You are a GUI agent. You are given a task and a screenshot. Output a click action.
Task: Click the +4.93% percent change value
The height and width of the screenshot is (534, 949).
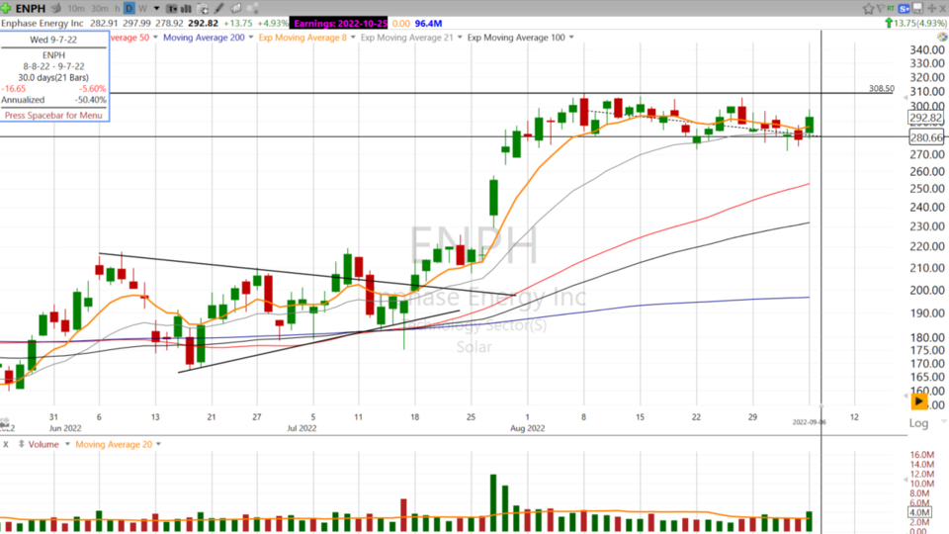coord(273,23)
